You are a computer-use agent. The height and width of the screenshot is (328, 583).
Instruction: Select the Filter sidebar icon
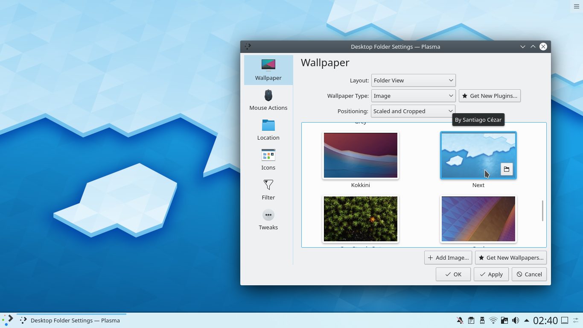click(268, 189)
